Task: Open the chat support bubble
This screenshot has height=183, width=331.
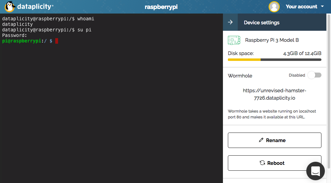Action: tap(315, 171)
